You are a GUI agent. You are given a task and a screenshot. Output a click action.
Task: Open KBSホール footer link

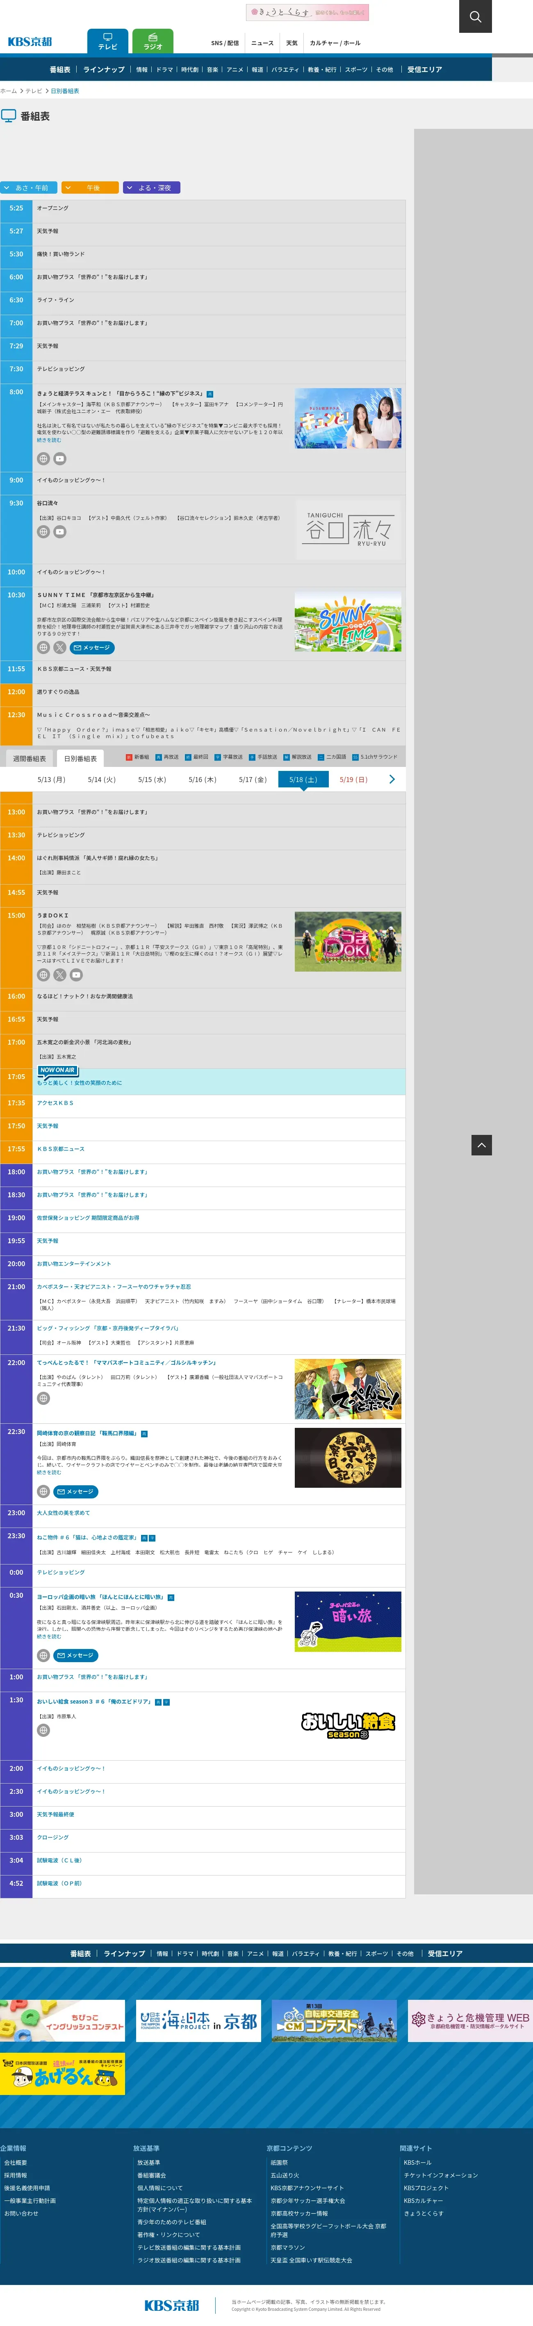417,2163
